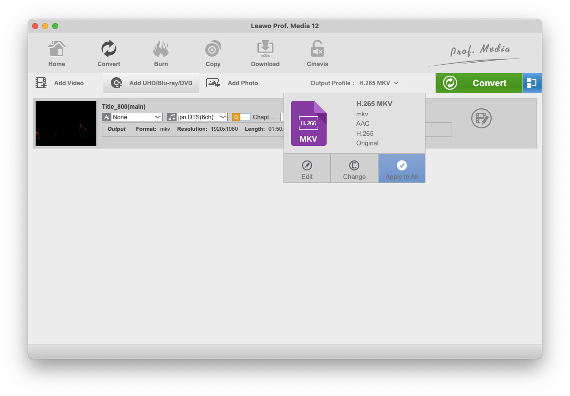Image resolution: width=570 pixels, height=396 pixels.
Task: Open the Copy disc module
Action: (213, 54)
